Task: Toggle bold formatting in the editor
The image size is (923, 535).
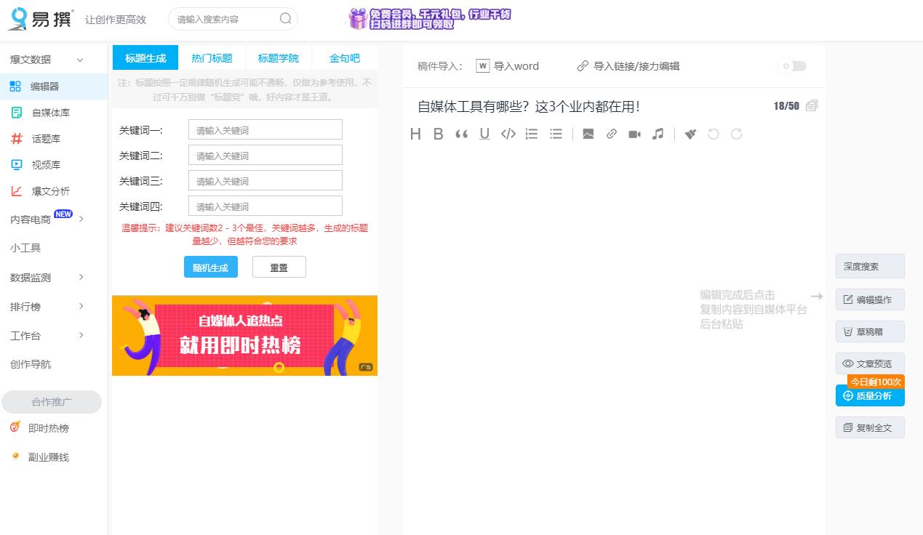Action: 438,134
